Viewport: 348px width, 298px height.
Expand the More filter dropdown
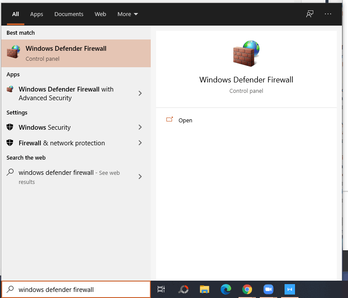point(127,14)
